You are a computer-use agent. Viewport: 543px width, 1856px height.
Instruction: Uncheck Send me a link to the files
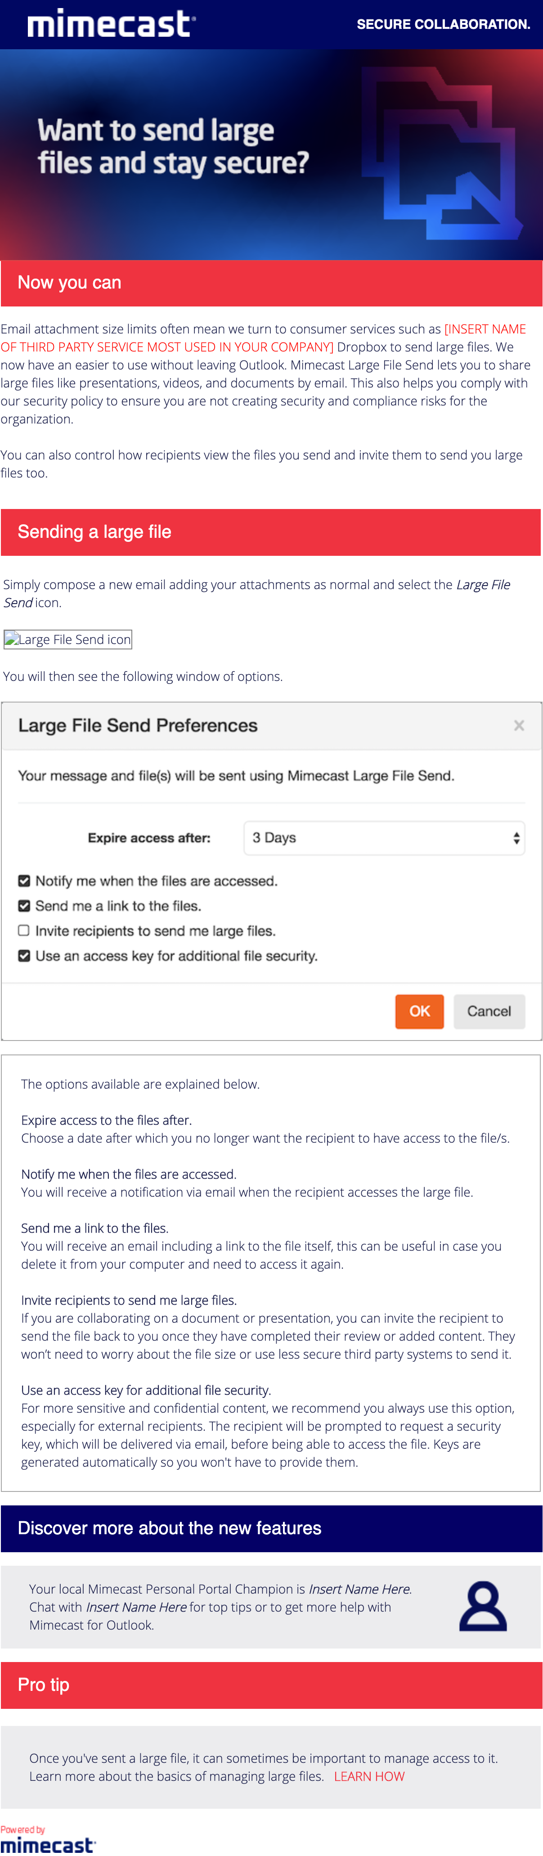coord(24,905)
